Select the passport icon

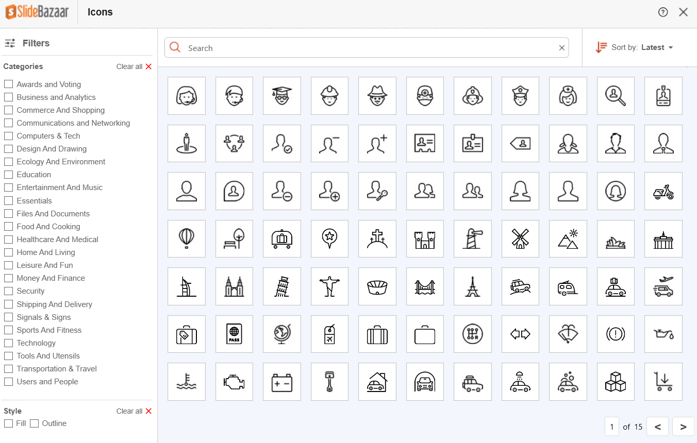(234, 334)
